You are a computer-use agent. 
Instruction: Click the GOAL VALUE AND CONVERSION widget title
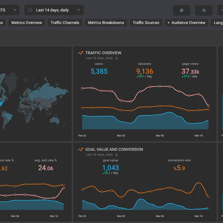coord(114,149)
